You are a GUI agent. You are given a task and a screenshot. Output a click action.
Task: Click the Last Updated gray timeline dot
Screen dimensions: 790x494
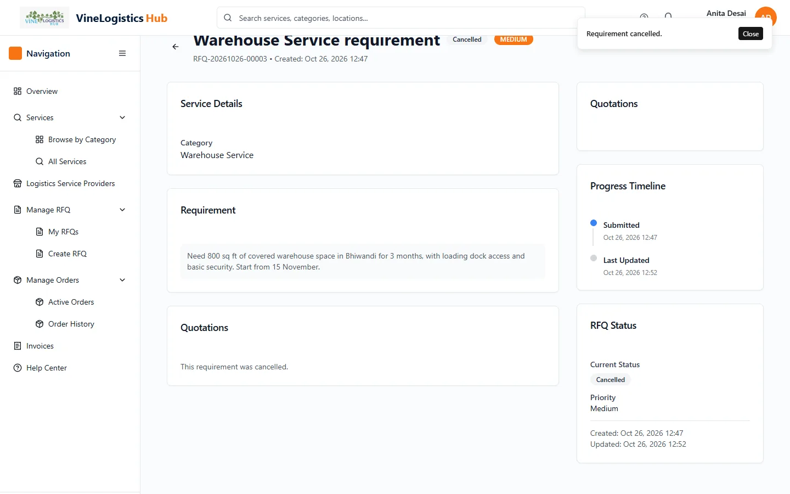click(x=594, y=258)
